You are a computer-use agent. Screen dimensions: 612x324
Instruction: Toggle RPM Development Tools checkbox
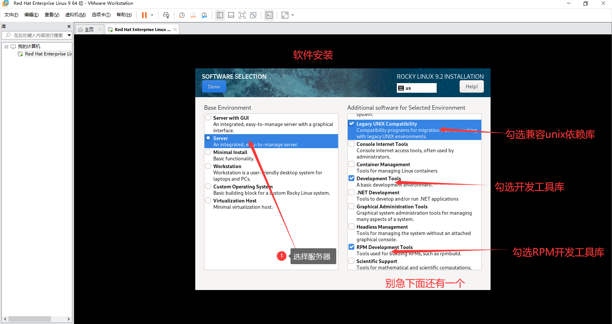click(352, 247)
